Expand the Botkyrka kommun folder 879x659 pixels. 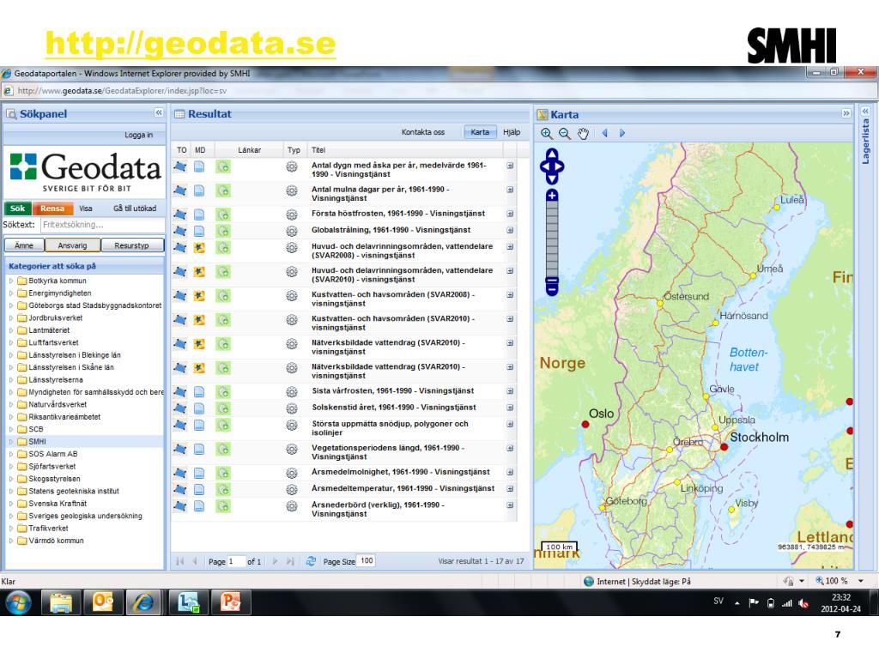(10, 281)
